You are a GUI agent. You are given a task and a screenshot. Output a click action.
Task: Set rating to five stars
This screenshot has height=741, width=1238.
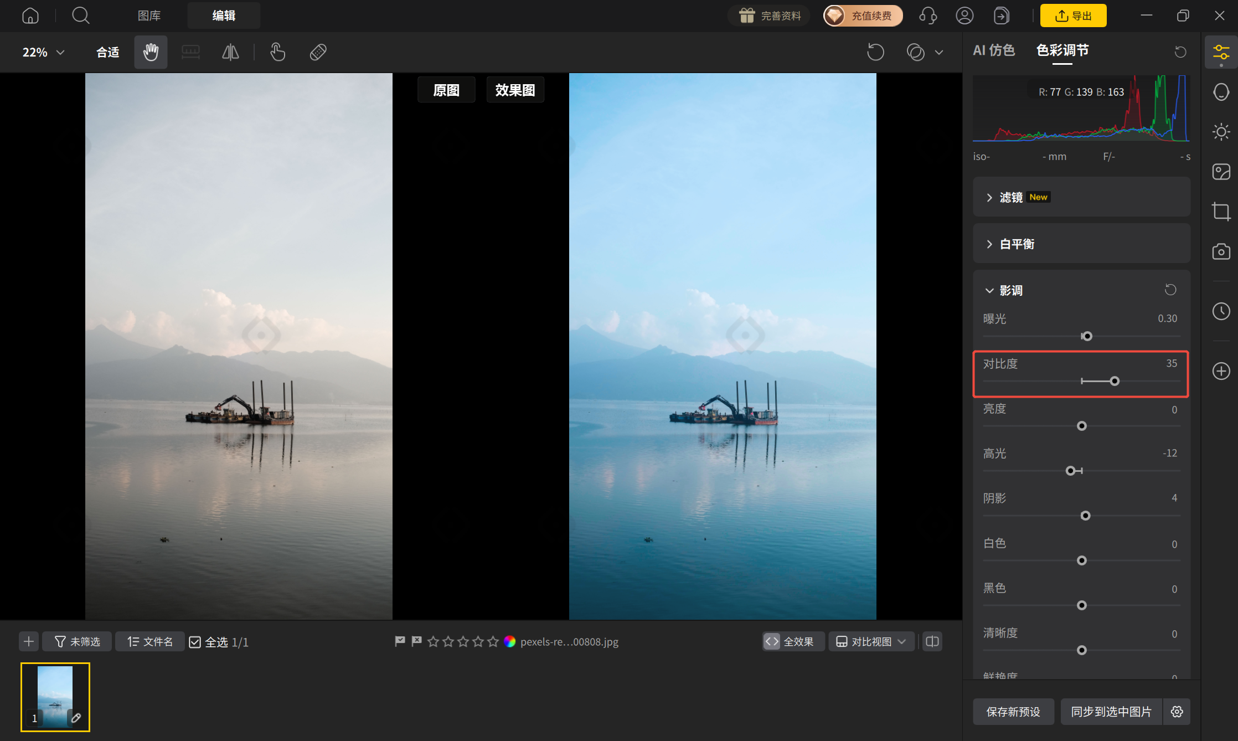493,641
